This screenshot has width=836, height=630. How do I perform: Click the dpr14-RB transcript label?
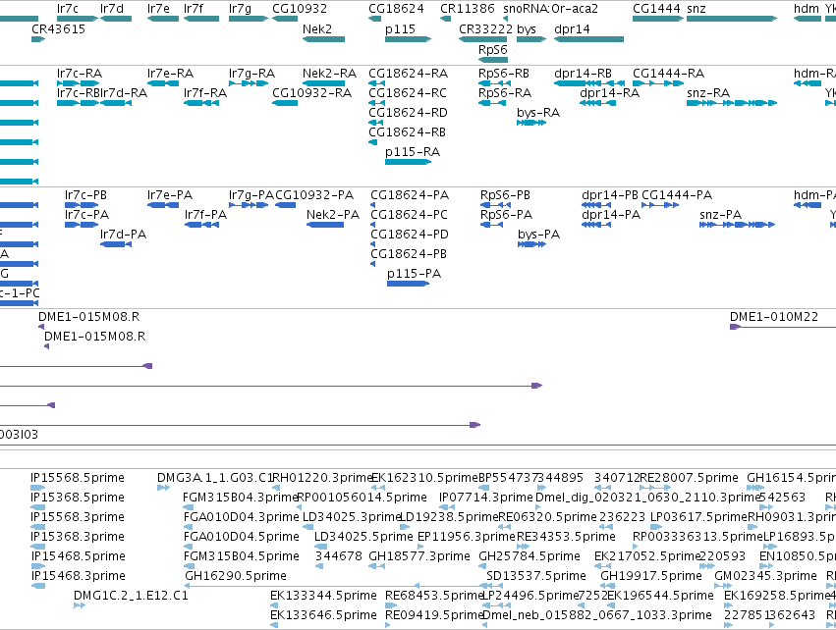coord(583,74)
